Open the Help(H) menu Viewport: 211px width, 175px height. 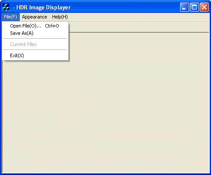pyautogui.click(x=60, y=17)
